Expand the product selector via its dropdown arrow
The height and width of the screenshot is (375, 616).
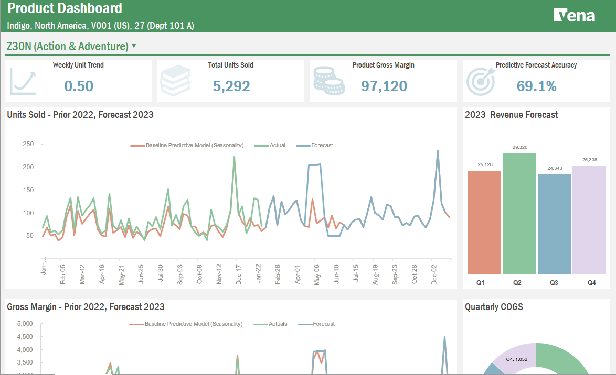click(x=134, y=46)
